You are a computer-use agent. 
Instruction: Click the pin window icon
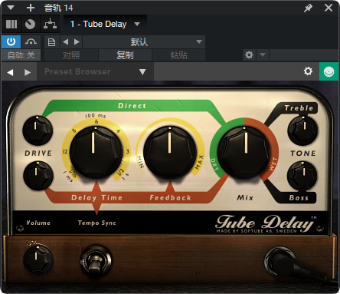coord(309,8)
